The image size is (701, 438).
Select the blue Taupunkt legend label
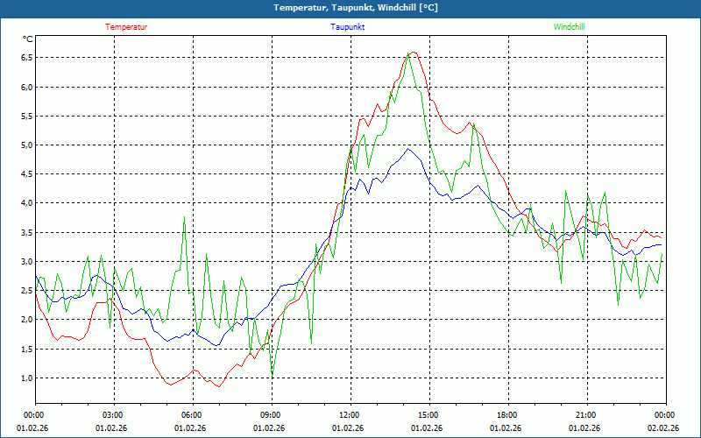348,27
